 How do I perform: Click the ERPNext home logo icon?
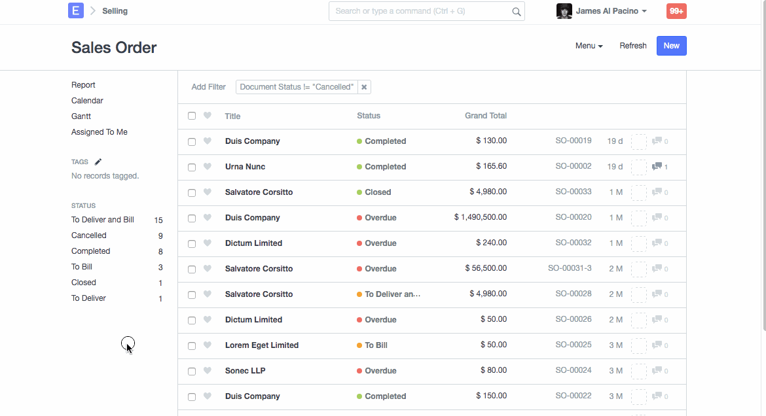click(x=76, y=10)
